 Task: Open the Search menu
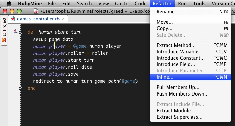coord(84,4)
